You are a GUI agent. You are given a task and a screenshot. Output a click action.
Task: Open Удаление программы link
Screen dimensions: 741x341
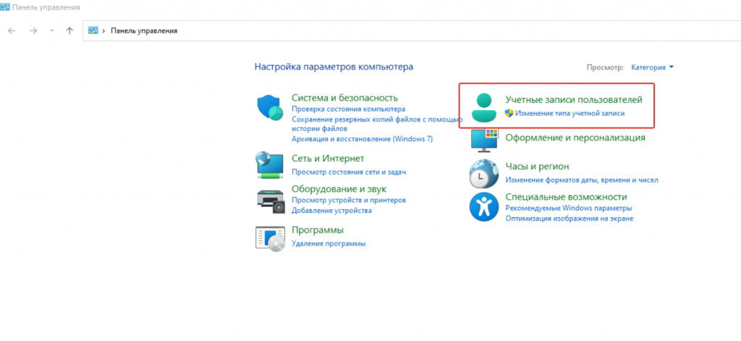(x=329, y=244)
